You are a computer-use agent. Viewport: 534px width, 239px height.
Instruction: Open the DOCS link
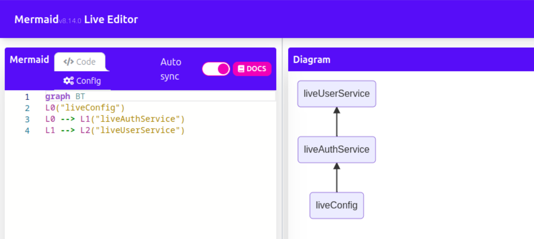(252, 69)
